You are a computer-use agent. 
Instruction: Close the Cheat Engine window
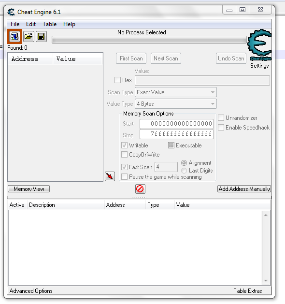coord(260,10)
